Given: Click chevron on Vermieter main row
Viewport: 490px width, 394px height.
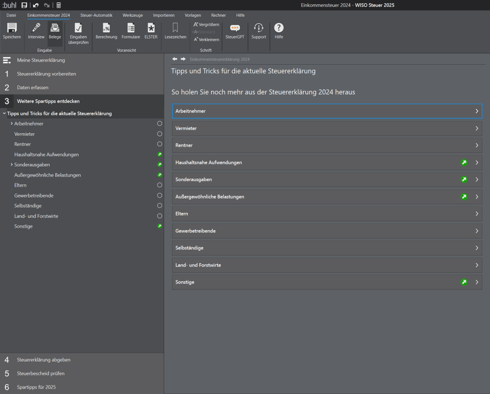Looking at the screenshot, I should pos(477,128).
